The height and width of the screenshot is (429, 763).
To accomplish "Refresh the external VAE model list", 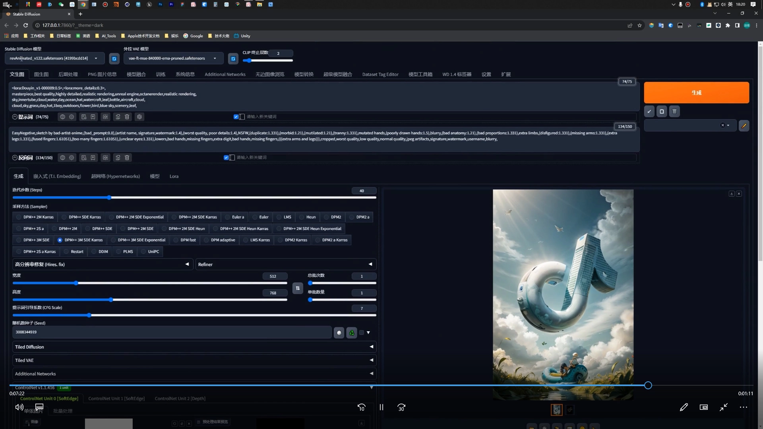I will tap(233, 59).
